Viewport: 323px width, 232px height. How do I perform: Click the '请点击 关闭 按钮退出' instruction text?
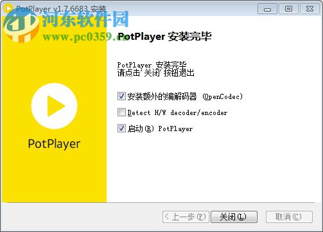pyautogui.click(x=155, y=73)
